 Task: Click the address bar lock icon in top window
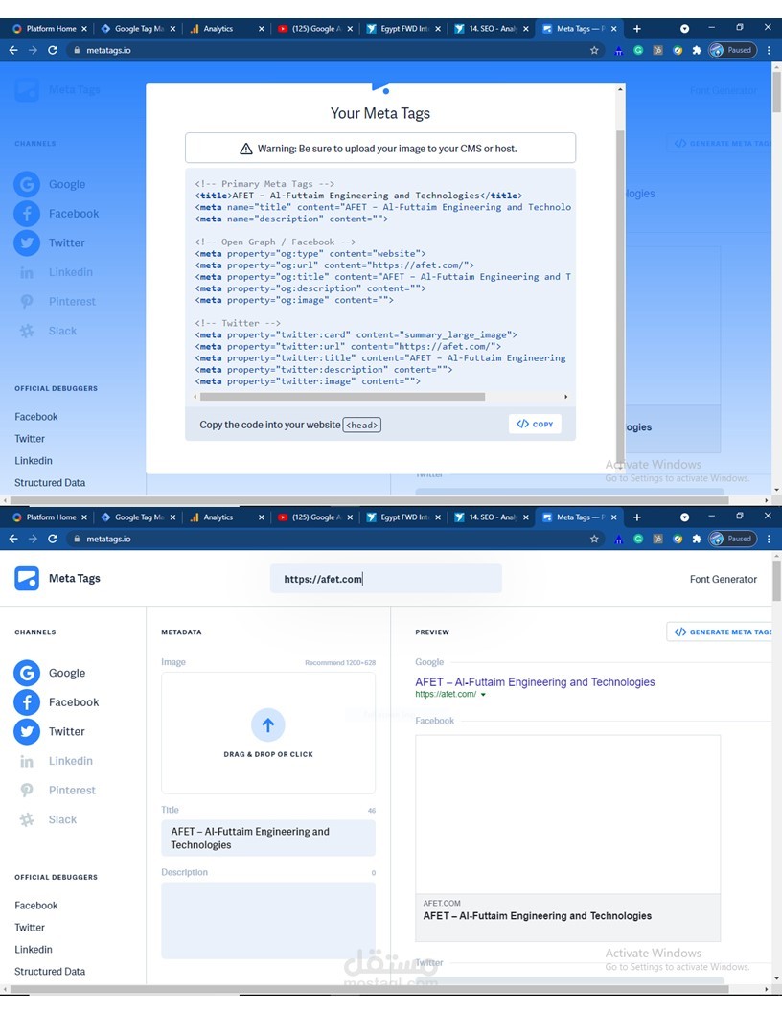[77, 50]
